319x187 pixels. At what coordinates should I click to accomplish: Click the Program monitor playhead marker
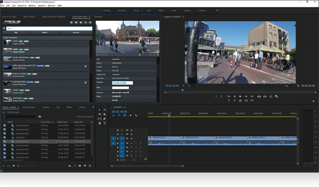(x=182, y=90)
